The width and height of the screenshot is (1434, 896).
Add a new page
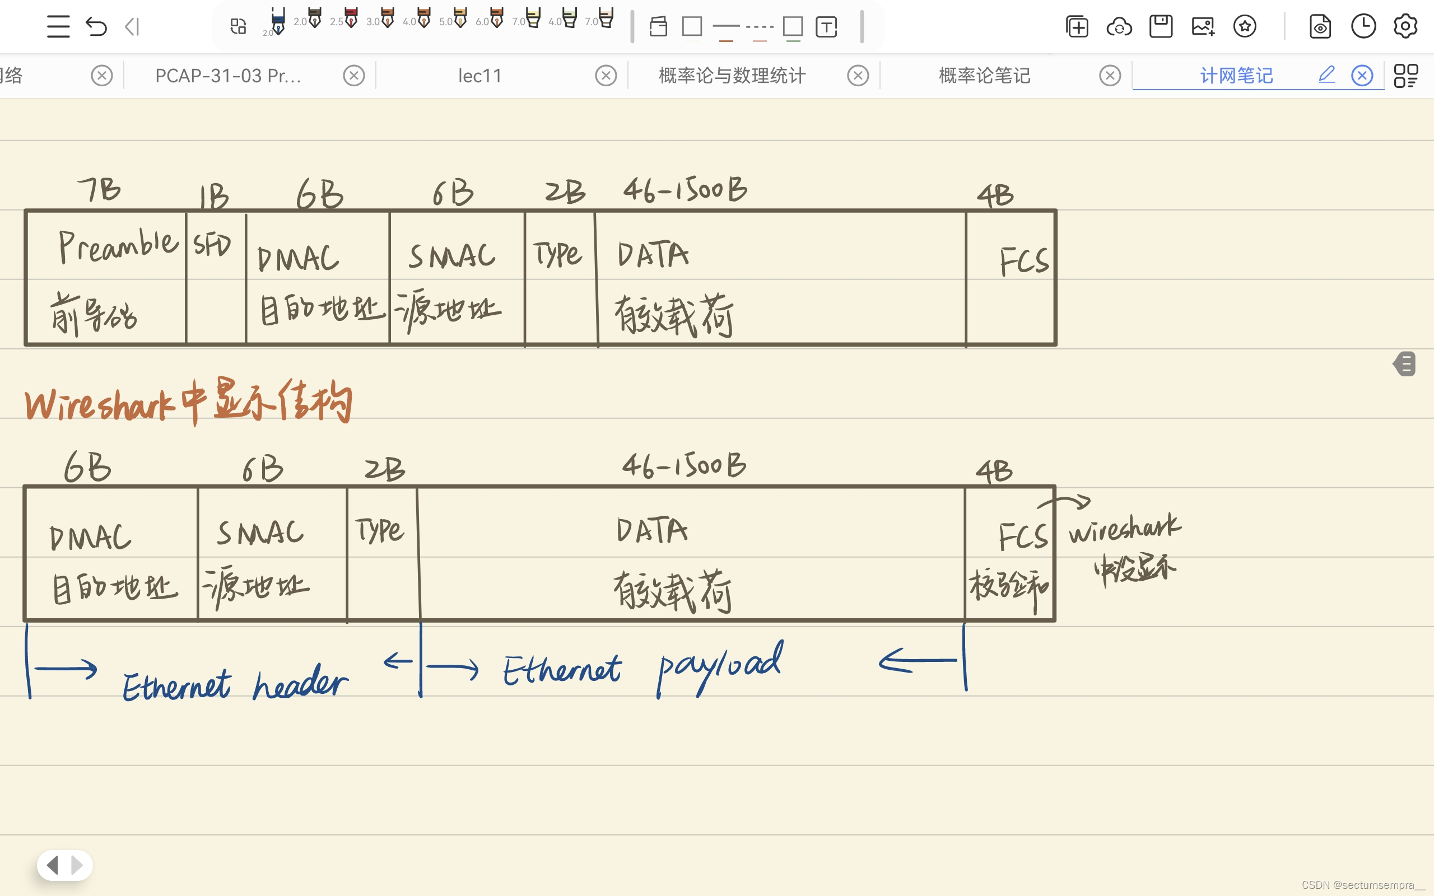pyautogui.click(x=1077, y=27)
